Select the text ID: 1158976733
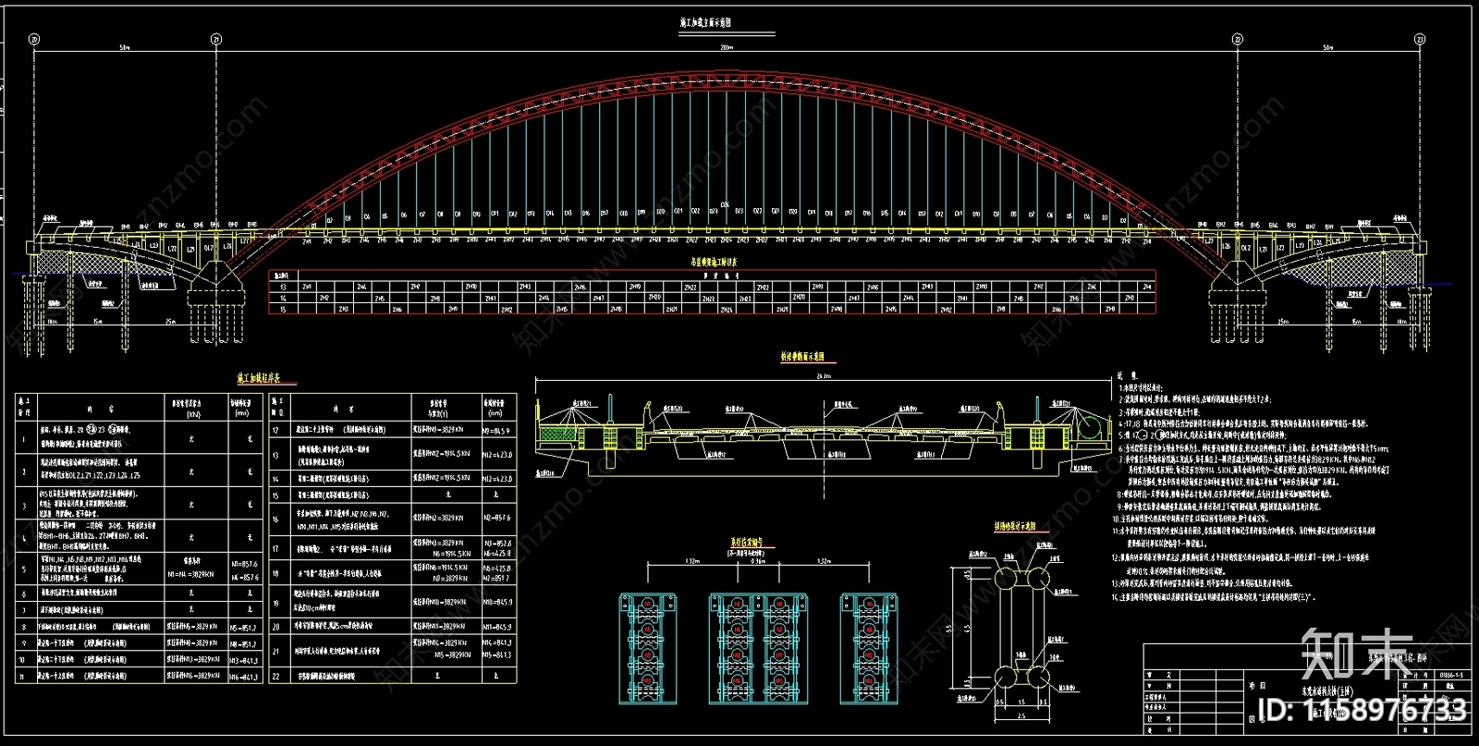Viewport: 1479px width, 746px height. click(x=1363, y=710)
